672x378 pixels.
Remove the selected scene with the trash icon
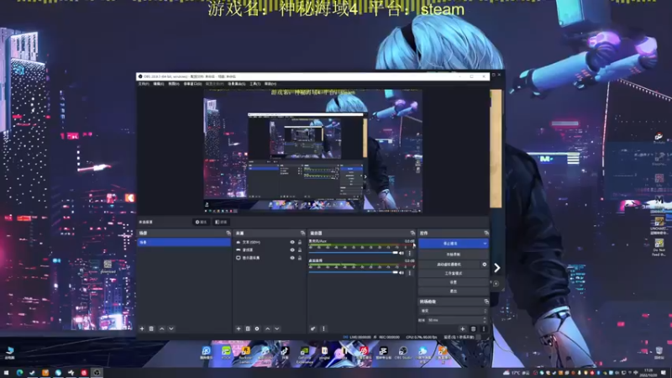151,328
